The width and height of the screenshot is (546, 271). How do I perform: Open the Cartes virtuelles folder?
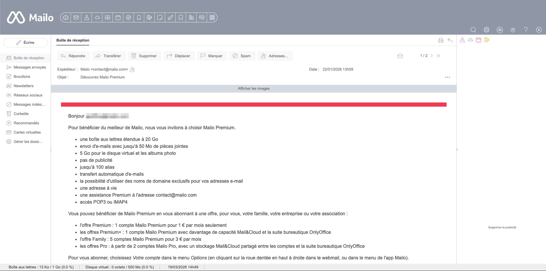click(26, 132)
